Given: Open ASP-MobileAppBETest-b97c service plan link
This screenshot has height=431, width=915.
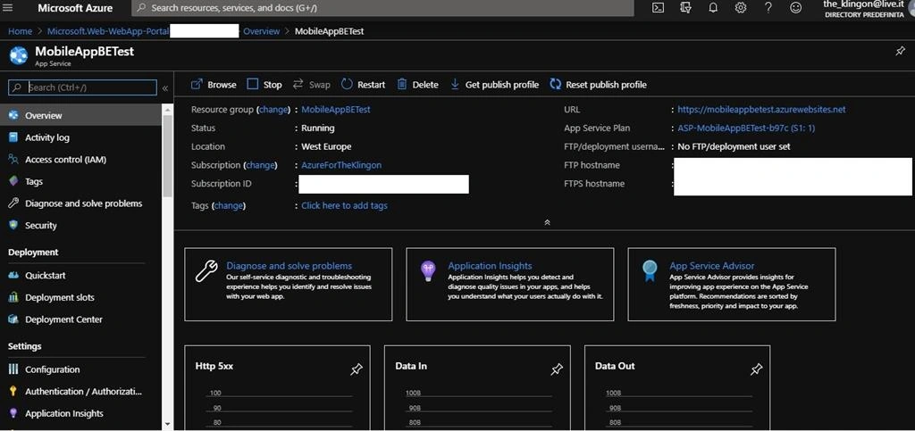Looking at the screenshot, I should point(746,128).
